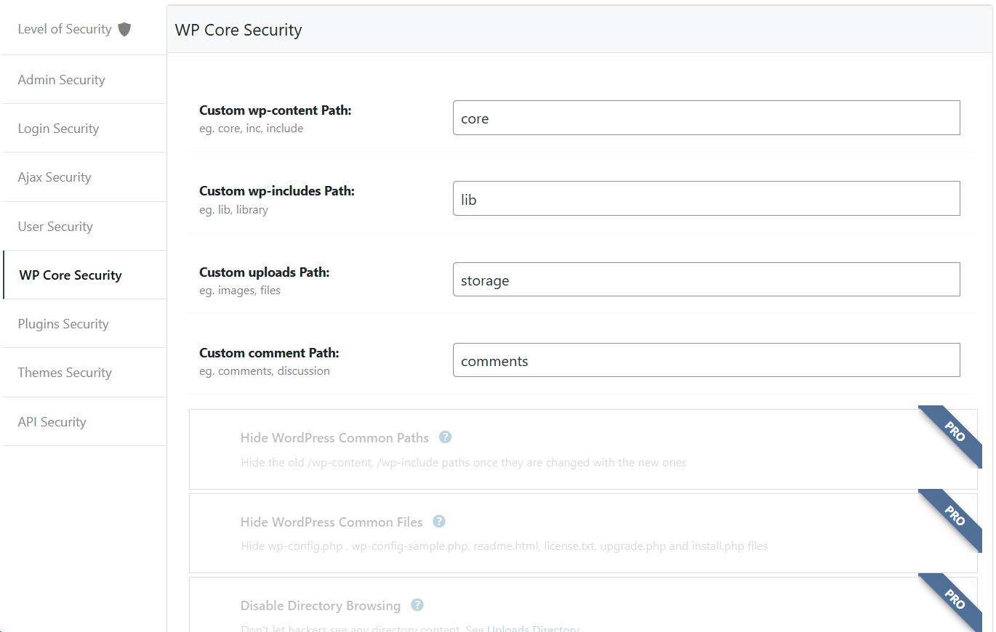Click the description listing wp-config.php files
This screenshot has height=632, width=996.
(505, 546)
